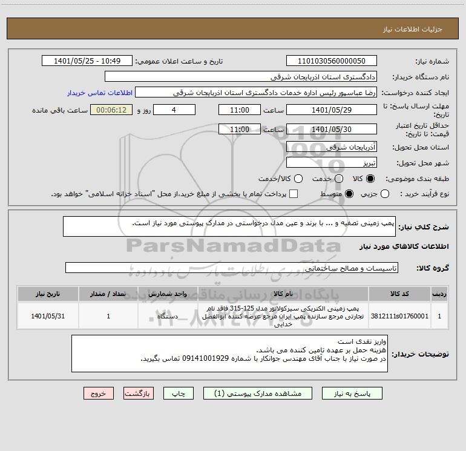This screenshot has width=466, height=451.
Task: Click the بازگشت back button
Action: click(139, 393)
